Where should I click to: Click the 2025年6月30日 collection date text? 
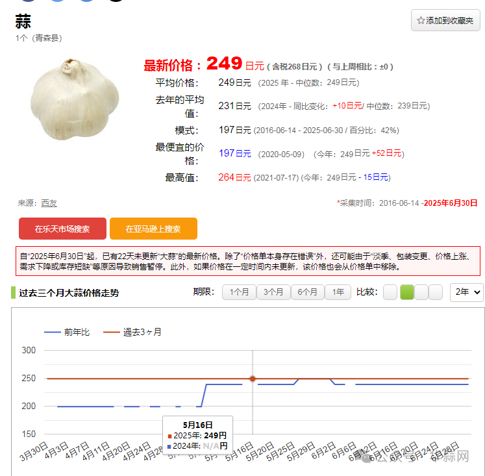click(451, 203)
